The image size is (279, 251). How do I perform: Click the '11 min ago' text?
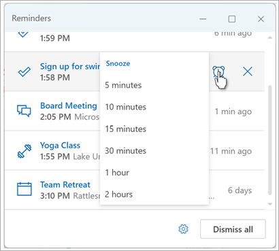(x=231, y=151)
